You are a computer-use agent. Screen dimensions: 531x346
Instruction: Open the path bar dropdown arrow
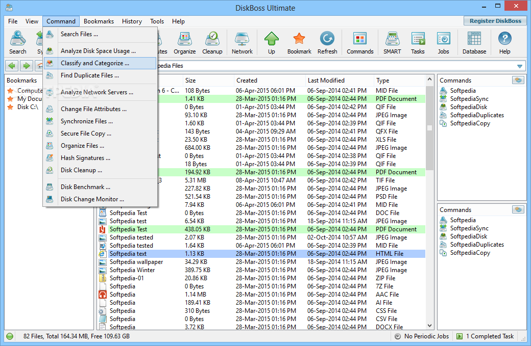click(519, 66)
